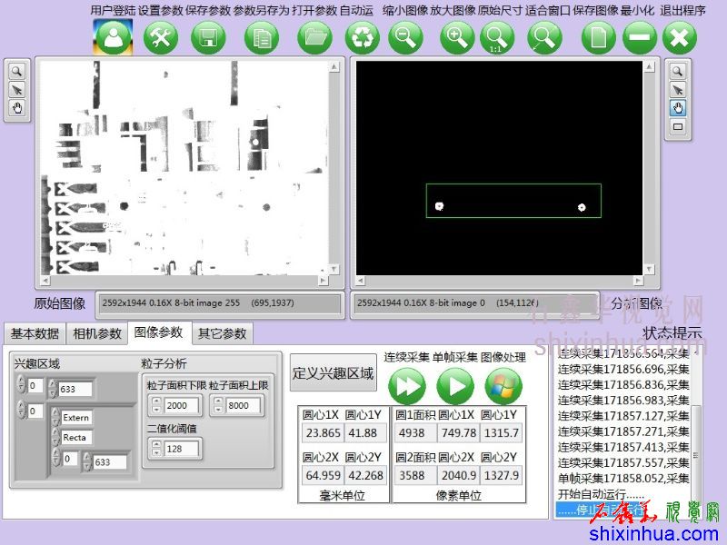
Task: Adjust stepper beside upper 633 field
Action: coord(53,389)
